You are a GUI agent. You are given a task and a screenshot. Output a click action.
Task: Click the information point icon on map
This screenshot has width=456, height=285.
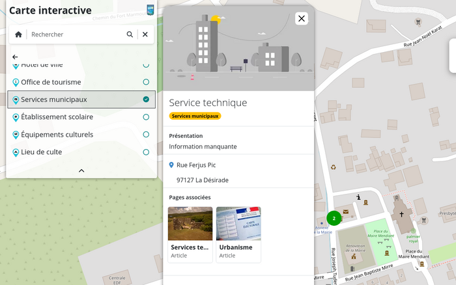click(x=358, y=197)
